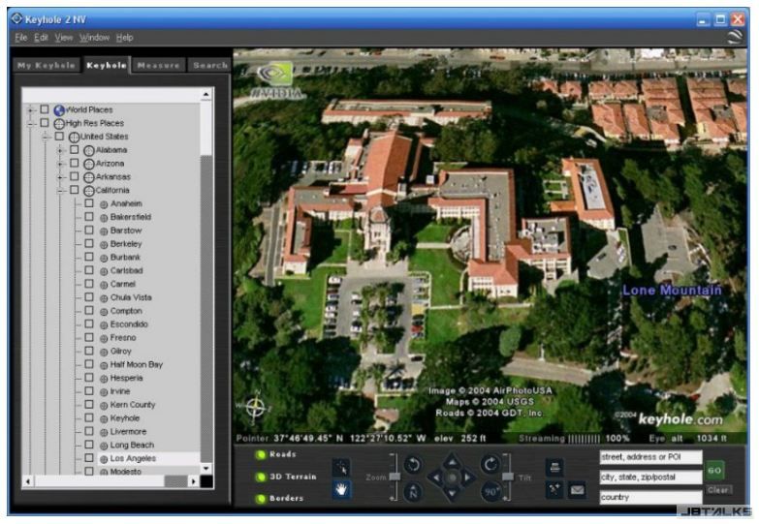This screenshot has width=759, height=524.
Task: Collapse the United States node
Action: pos(45,138)
